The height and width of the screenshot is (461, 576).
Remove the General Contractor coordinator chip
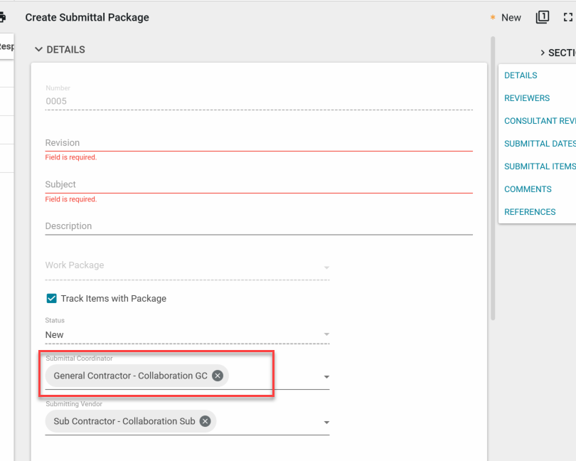pos(218,376)
